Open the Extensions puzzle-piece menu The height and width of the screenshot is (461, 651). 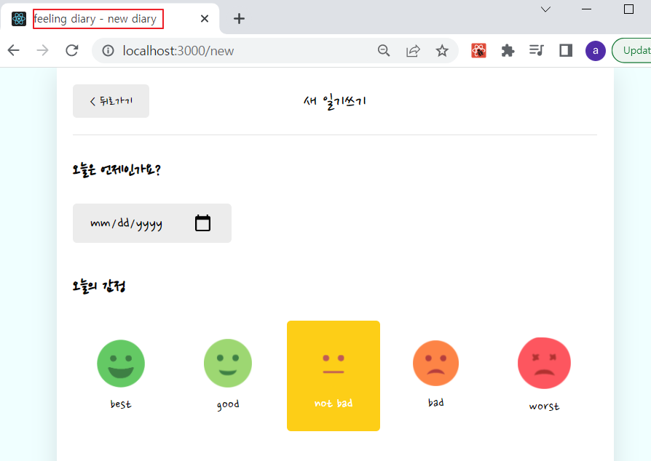pos(508,51)
